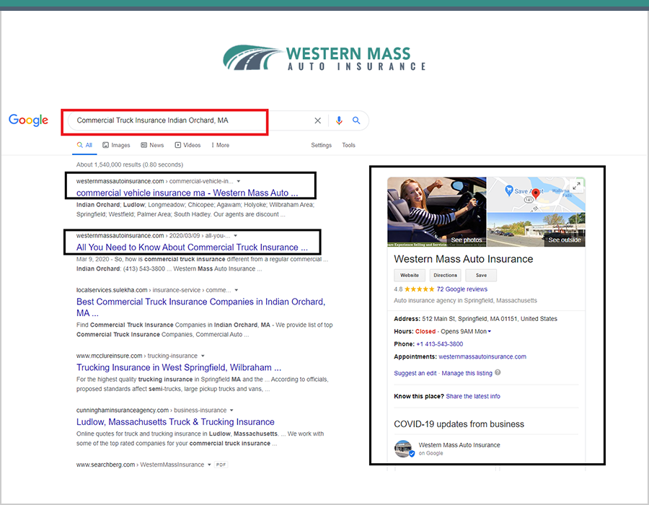Open result 'commercial vehicle insurance ma - Western Mass Auto'
This screenshot has height=505, width=649.
coord(187,193)
